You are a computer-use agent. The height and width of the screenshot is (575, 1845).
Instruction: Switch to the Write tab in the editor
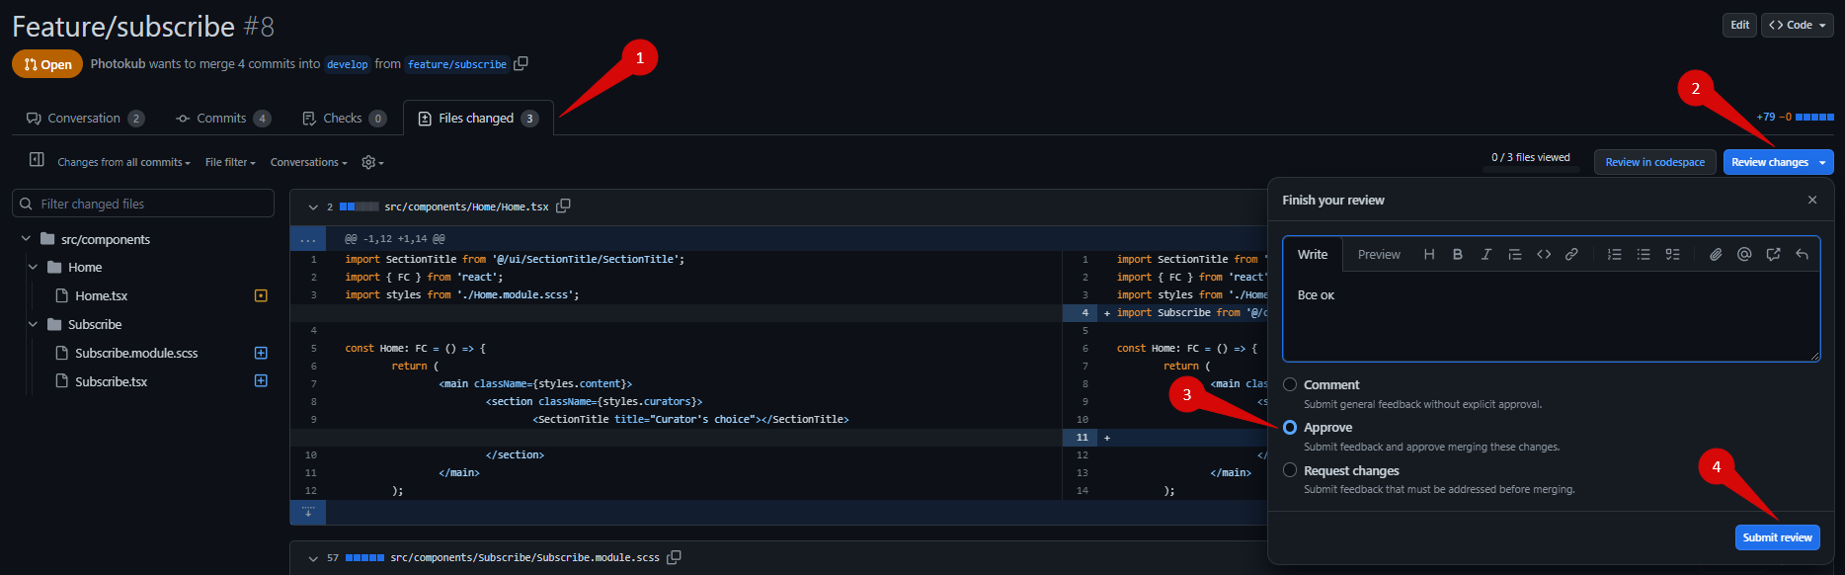click(1312, 254)
